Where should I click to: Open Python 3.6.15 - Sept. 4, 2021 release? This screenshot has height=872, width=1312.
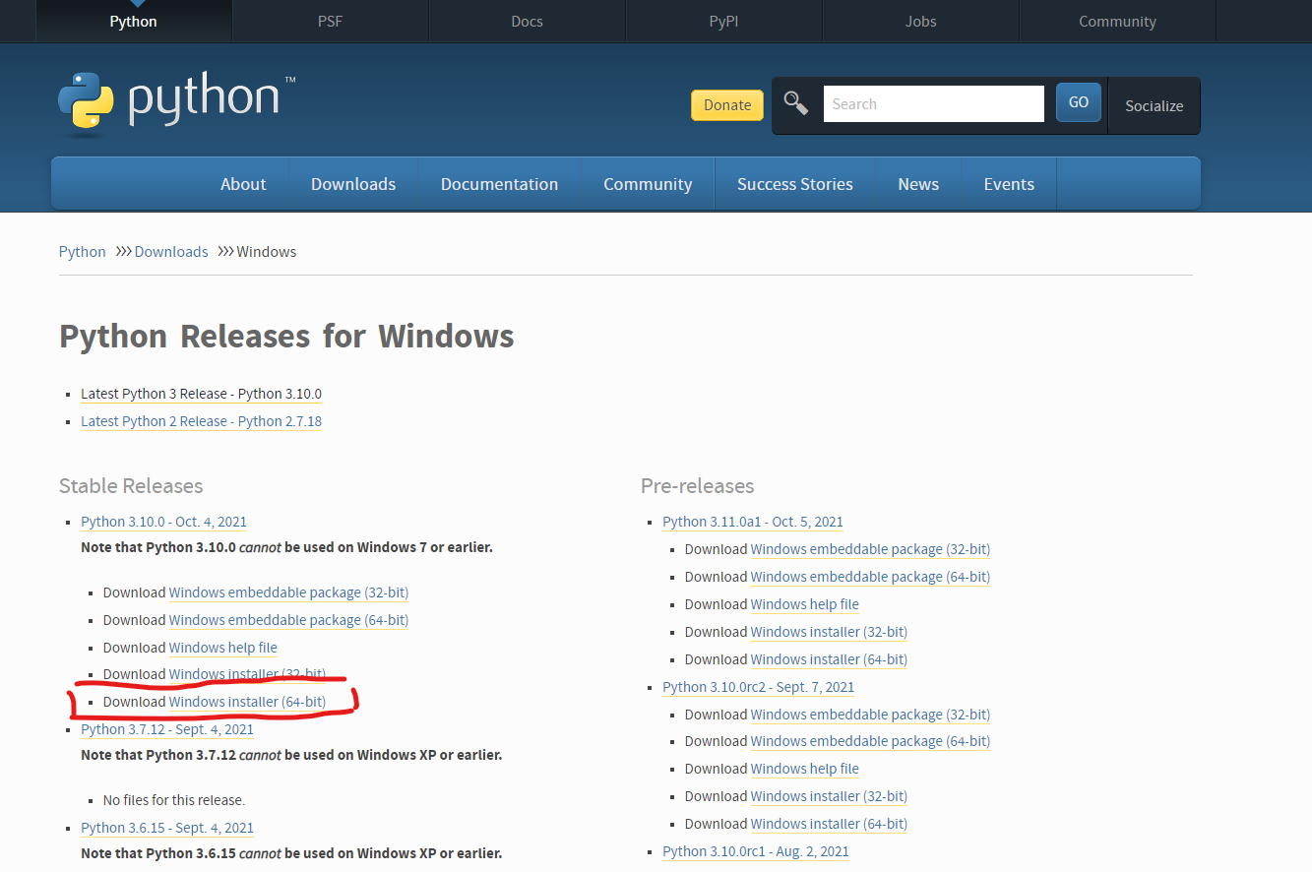tap(167, 828)
